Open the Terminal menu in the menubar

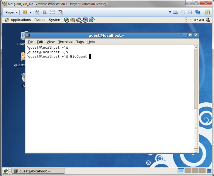65,42
